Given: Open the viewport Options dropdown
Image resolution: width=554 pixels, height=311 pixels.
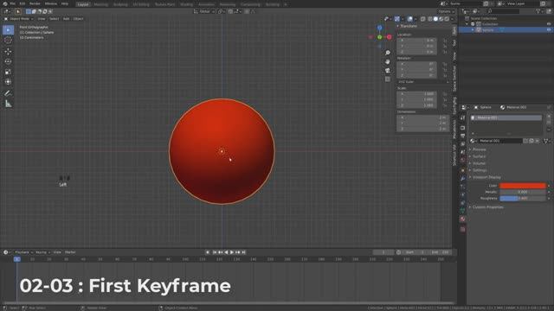Looking at the screenshot, I should pos(446,11).
